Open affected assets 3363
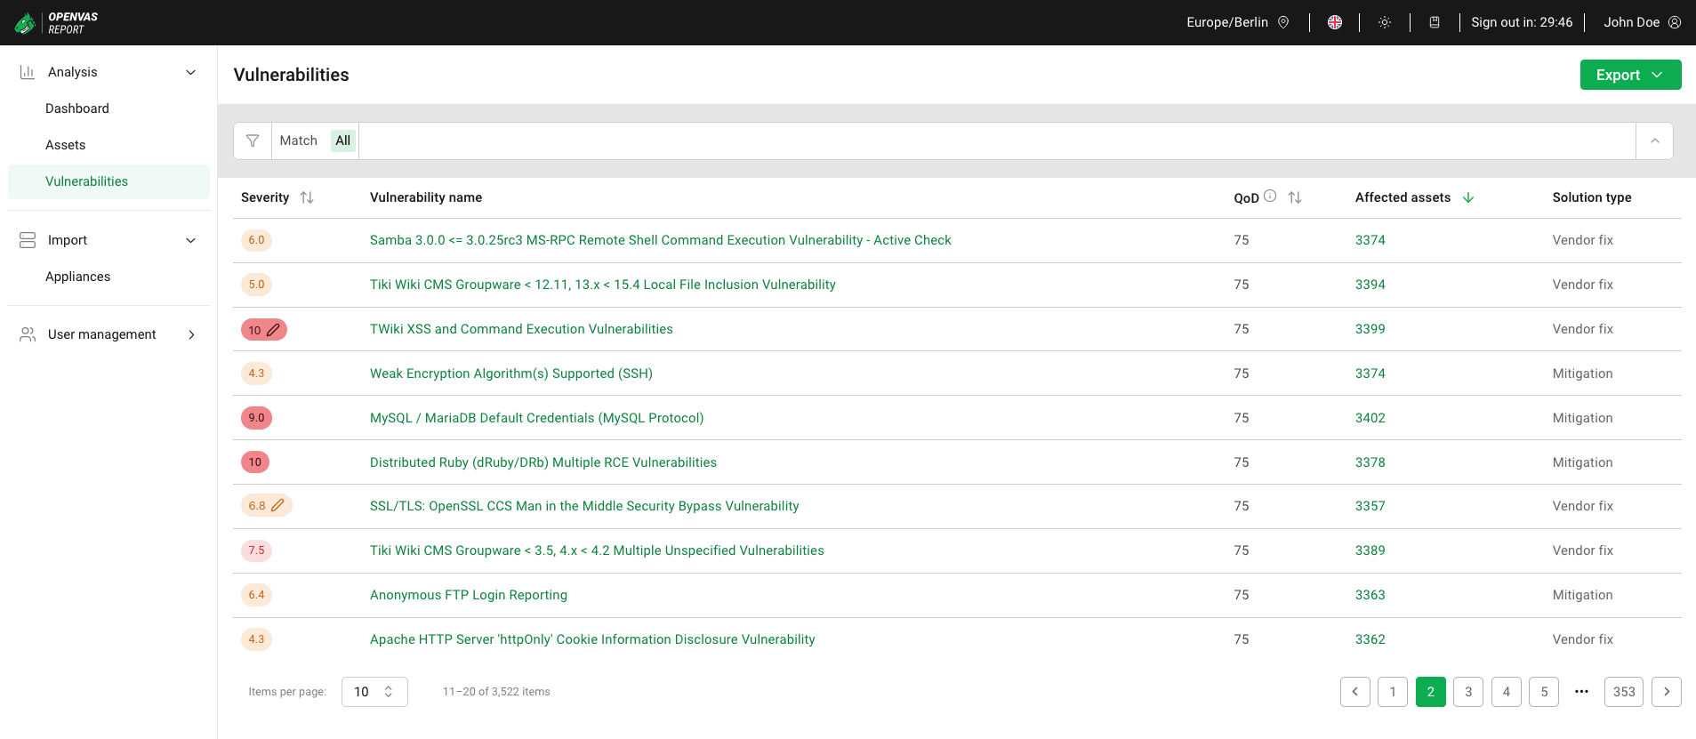 click(x=1370, y=595)
